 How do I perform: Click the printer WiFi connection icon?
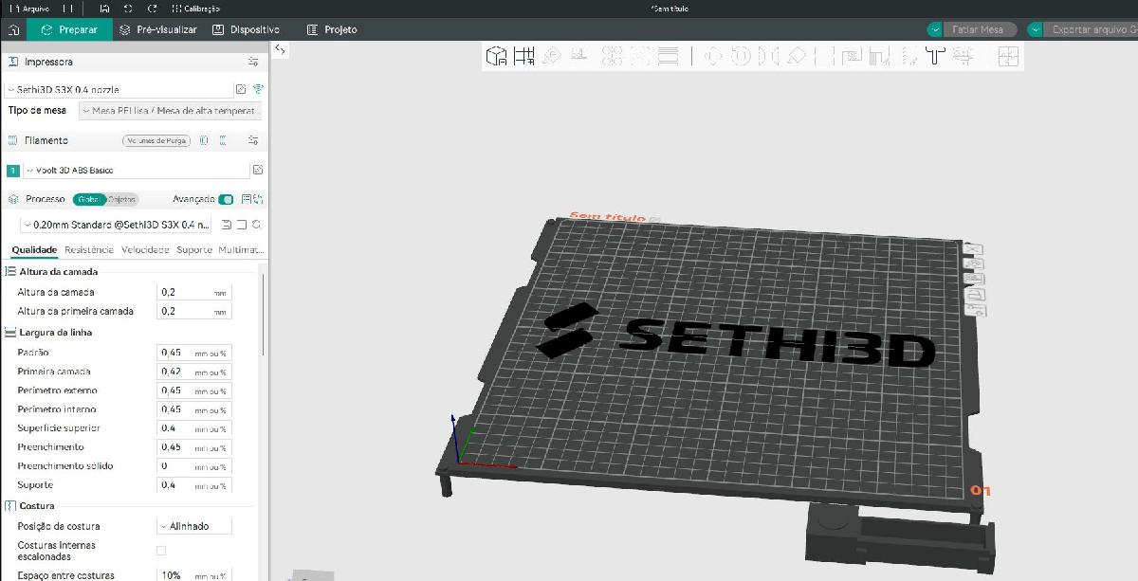coord(257,90)
